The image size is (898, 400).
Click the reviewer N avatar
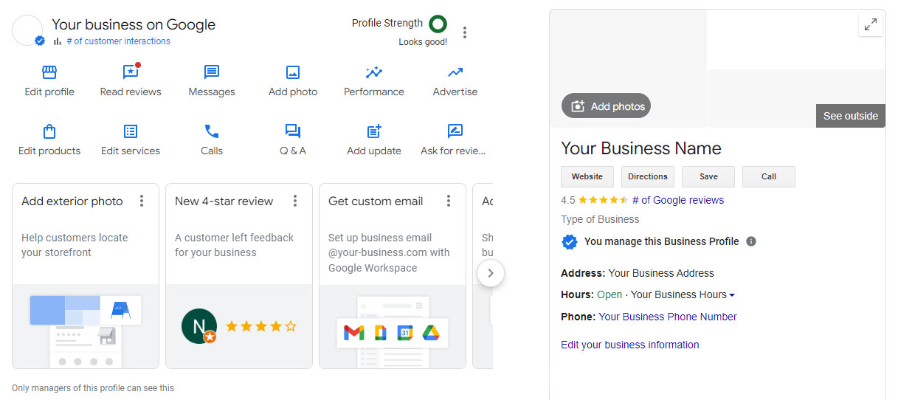pyautogui.click(x=198, y=326)
